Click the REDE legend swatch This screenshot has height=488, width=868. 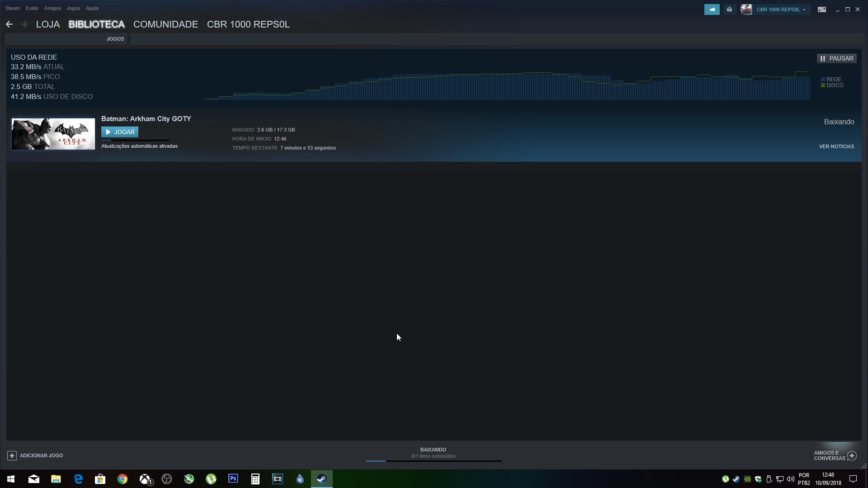pyautogui.click(x=823, y=80)
